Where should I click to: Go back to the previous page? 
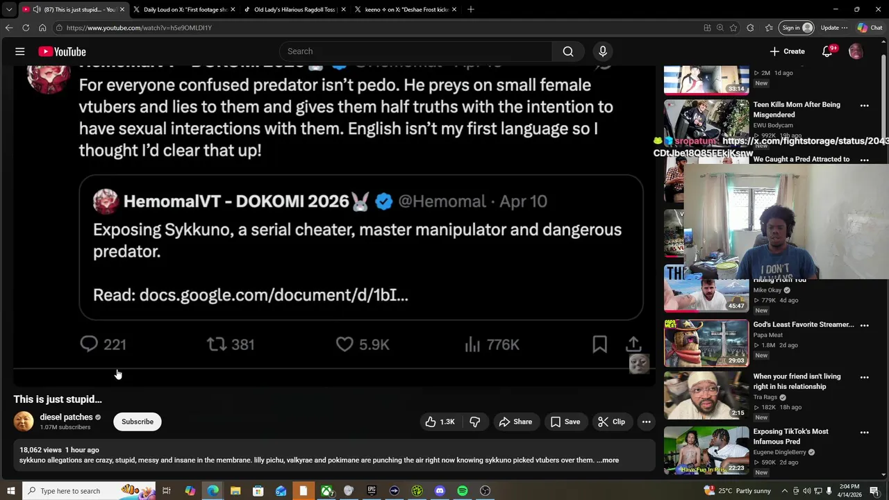(x=9, y=28)
